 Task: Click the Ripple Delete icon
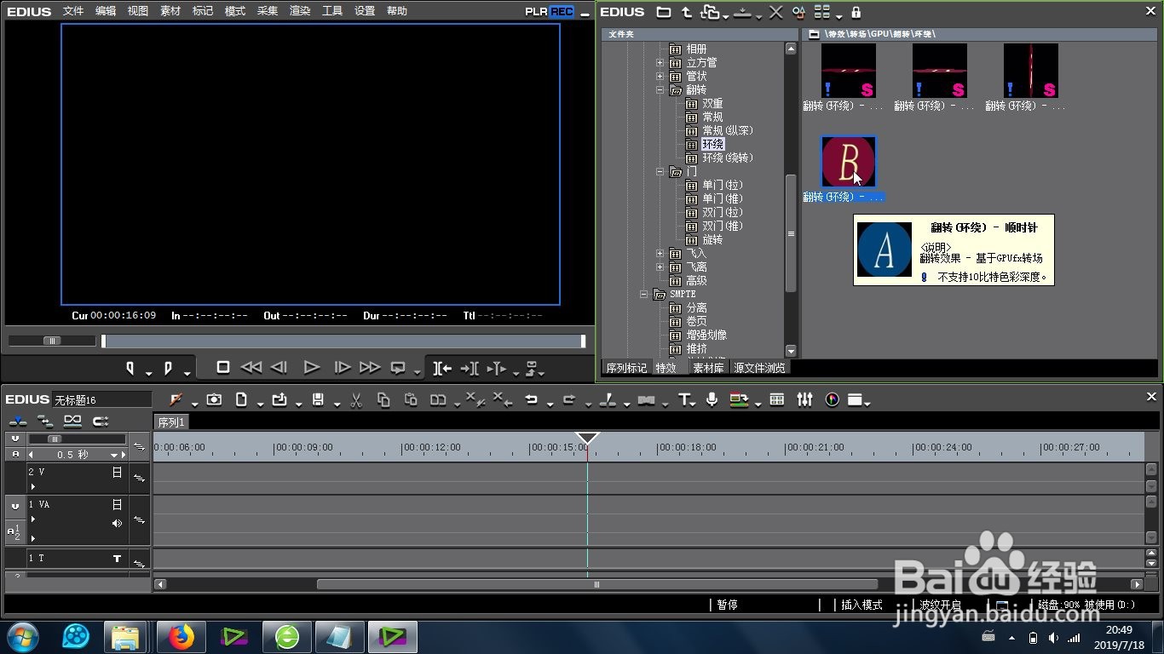pos(503,399)
